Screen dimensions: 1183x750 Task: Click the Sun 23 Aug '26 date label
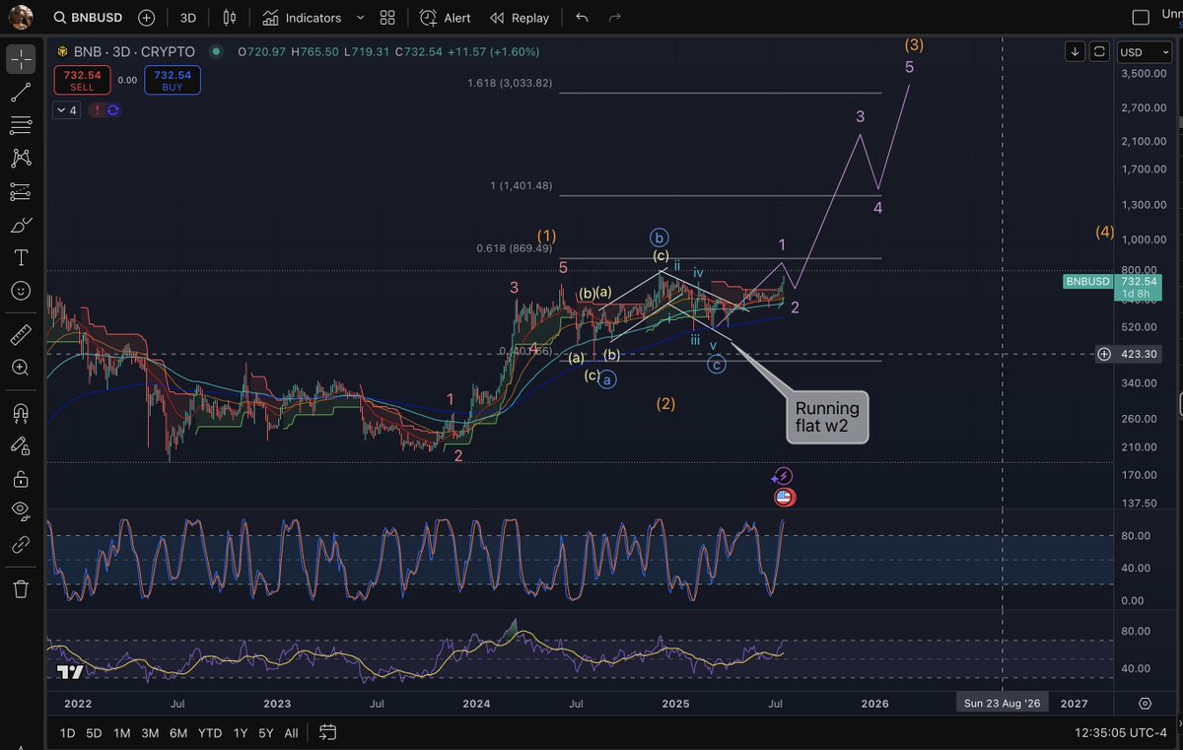click(1002, 704)
